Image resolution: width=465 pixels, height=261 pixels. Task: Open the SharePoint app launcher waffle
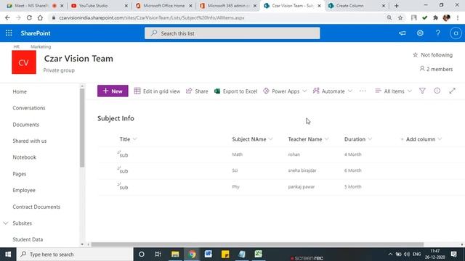(9, 33)
